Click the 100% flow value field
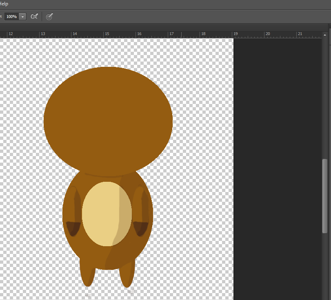The width and height of the screenshot is (331, 300). (11, 16)
